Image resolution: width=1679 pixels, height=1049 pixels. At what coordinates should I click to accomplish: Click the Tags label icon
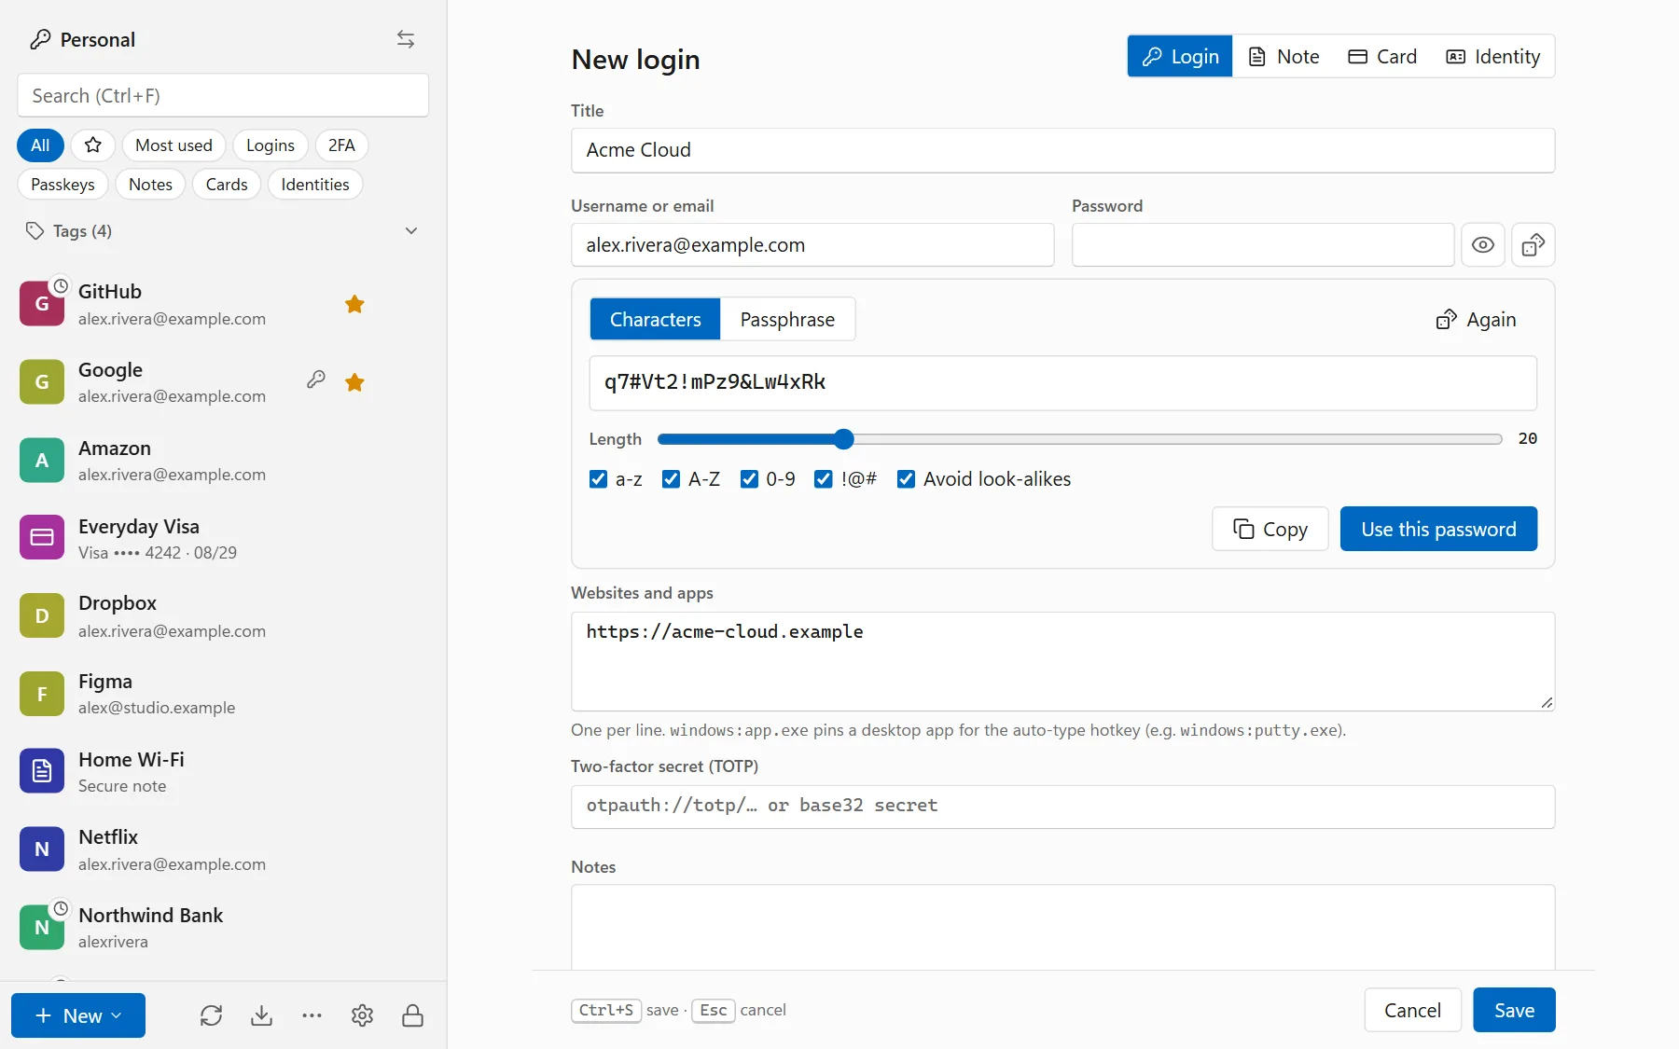(x=35, y=231)
